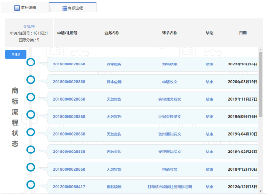The image size is (271, 196).
Task: Select timeline circle for 2020年03月19日 entry
Action: point(31,80)
